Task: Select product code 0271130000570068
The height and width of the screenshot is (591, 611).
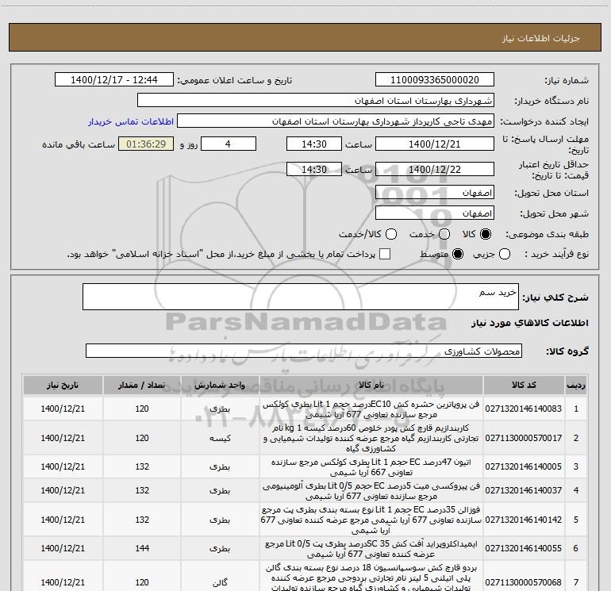Action: pyautogui.click(x=524, y=582)
